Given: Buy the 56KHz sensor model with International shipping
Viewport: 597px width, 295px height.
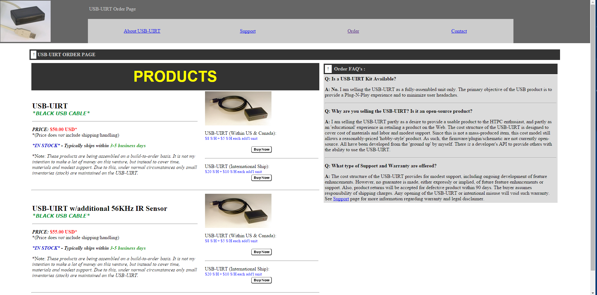Looking at the screenshot, I should 261,280.
